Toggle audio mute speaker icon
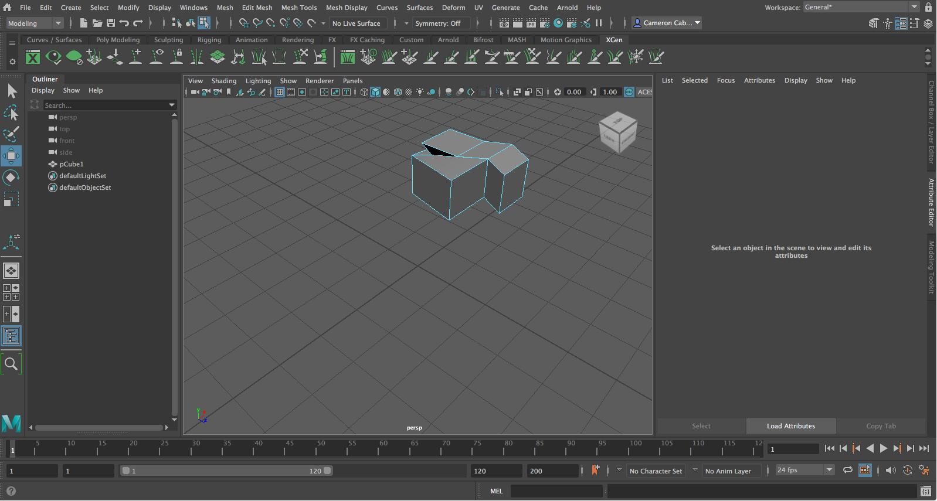The image size is (937, 501). click(891, 470)
